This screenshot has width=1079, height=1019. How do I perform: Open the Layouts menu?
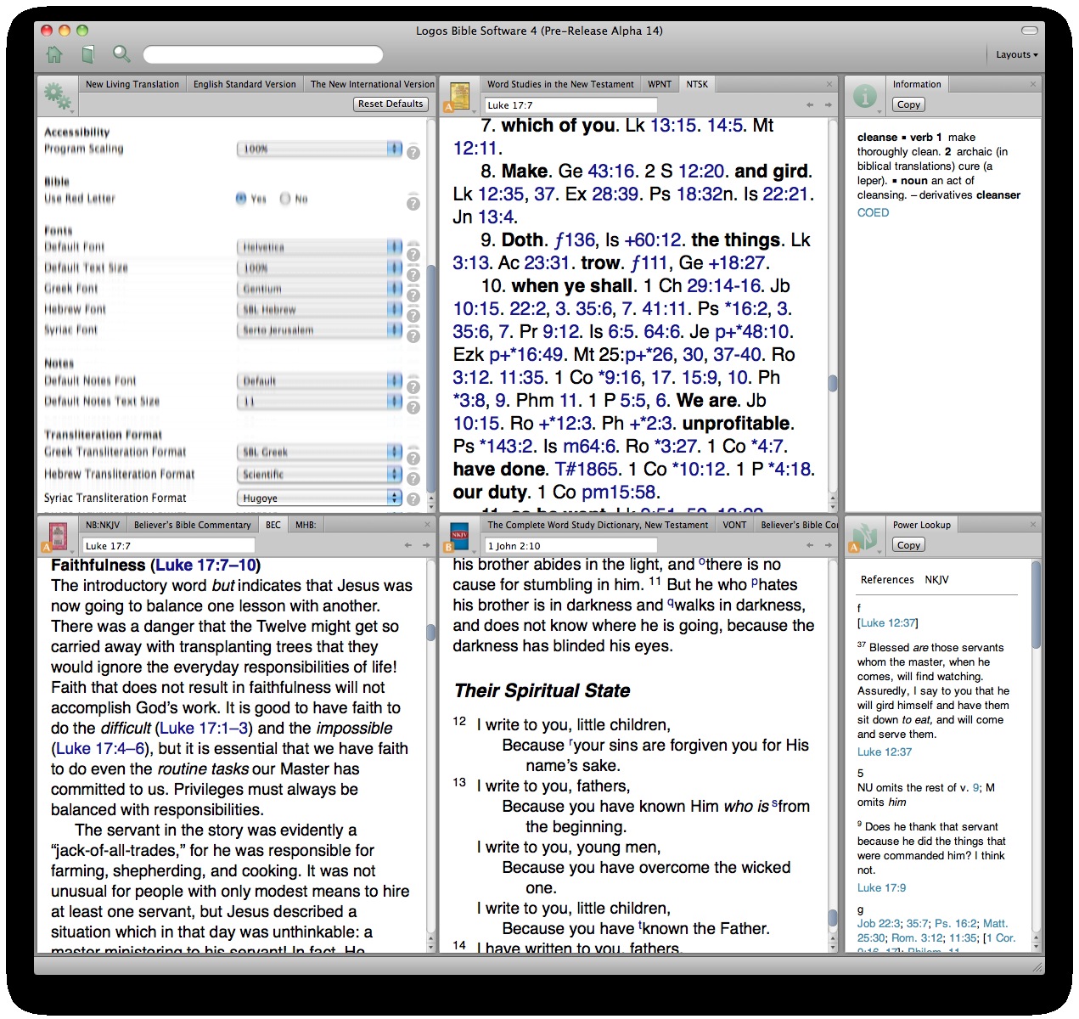1016,54
